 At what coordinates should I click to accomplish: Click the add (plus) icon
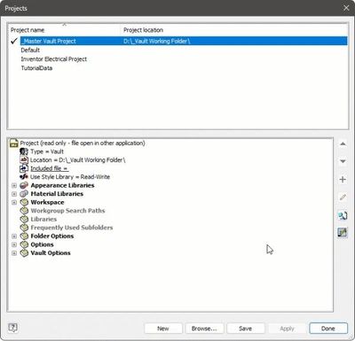click(x=343, y=179)
